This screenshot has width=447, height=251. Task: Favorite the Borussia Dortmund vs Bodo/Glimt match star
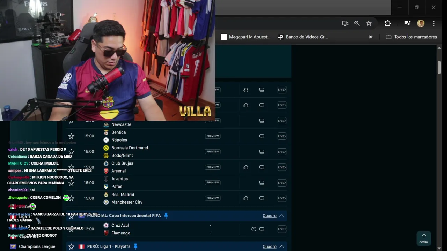[71, 152]
